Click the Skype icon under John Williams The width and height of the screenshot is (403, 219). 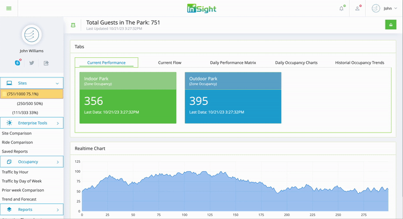click(18, 62)
